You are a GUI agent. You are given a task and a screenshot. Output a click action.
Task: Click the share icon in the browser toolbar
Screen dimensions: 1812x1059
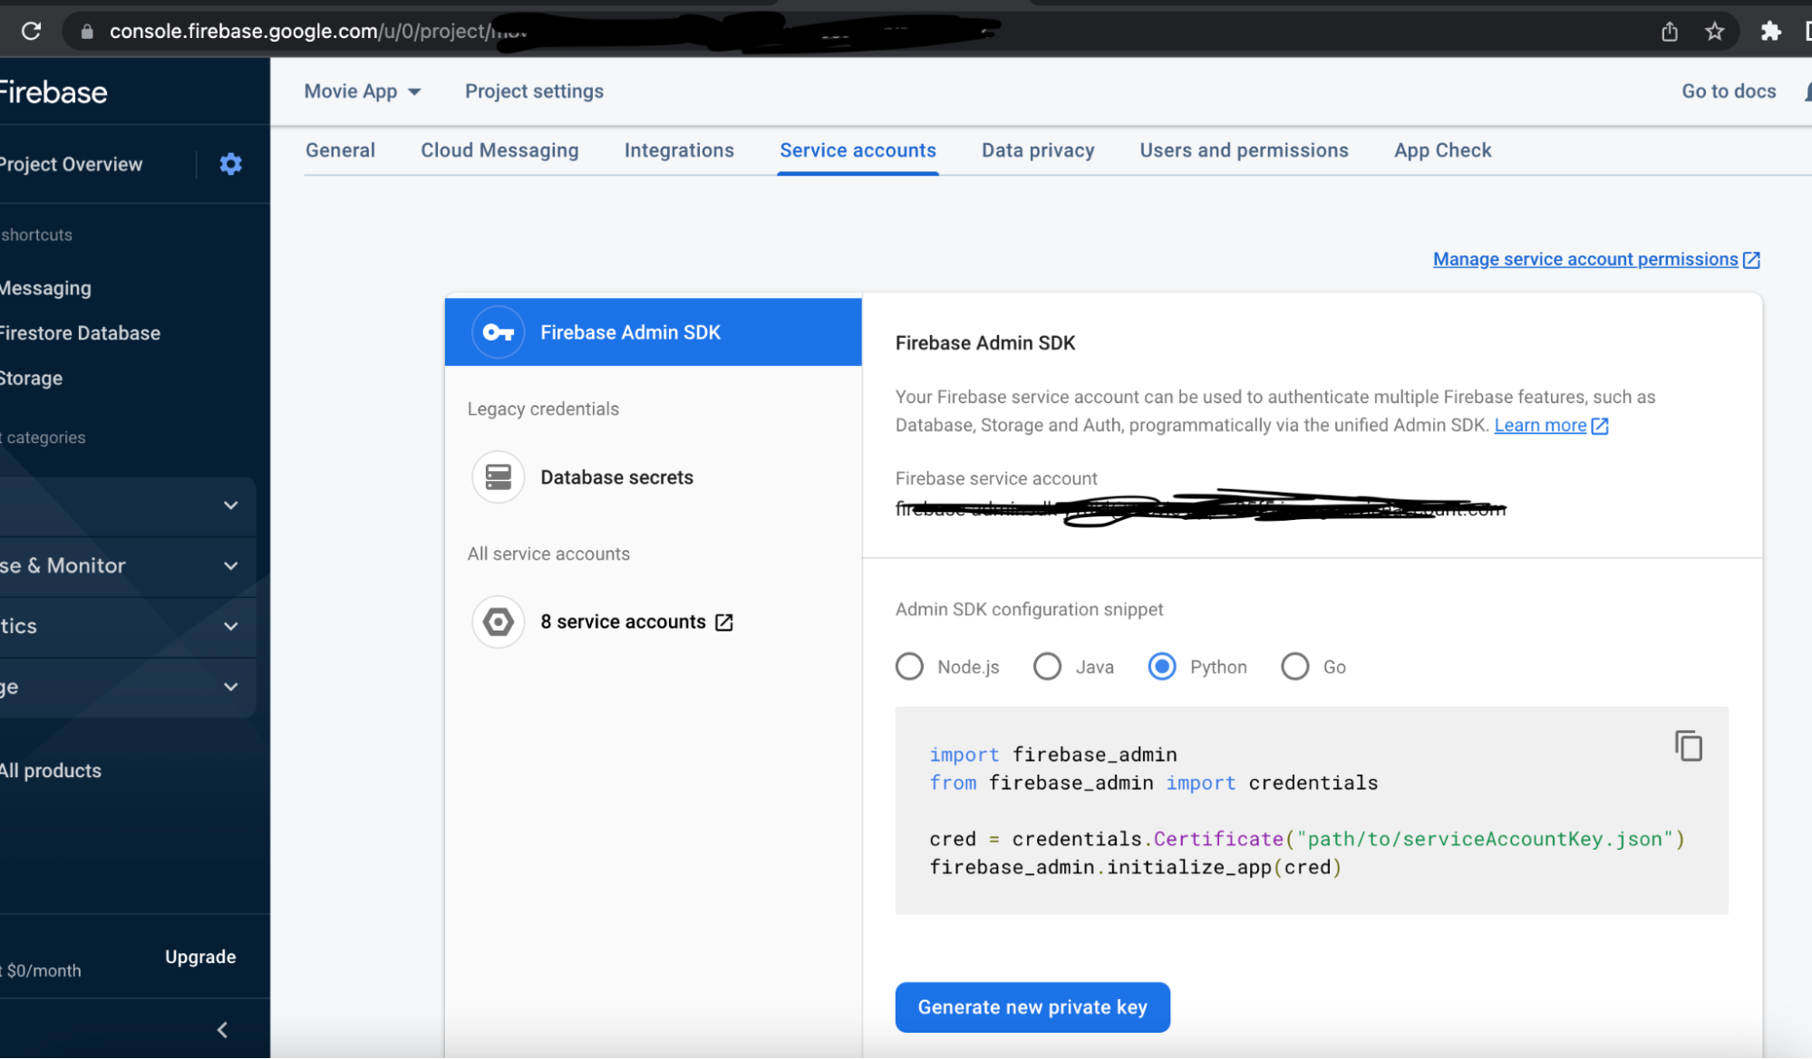coord(1669,32)
